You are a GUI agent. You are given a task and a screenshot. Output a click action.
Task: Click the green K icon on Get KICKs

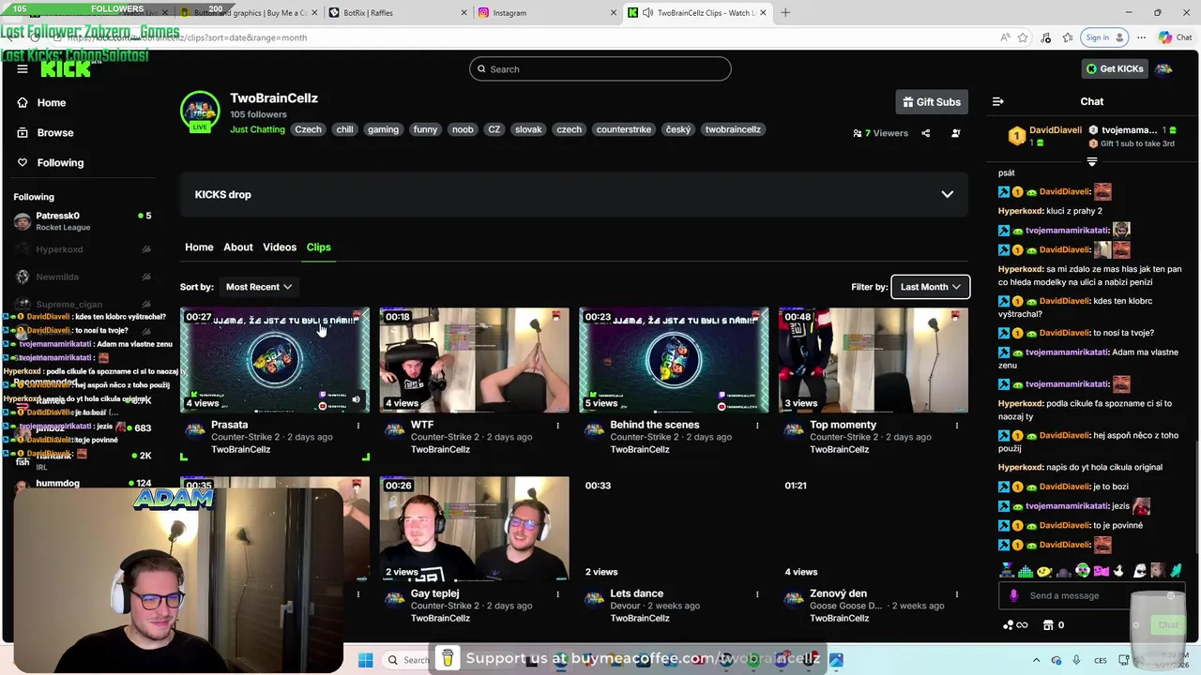pyautogui.click(x=1091, y=68)
